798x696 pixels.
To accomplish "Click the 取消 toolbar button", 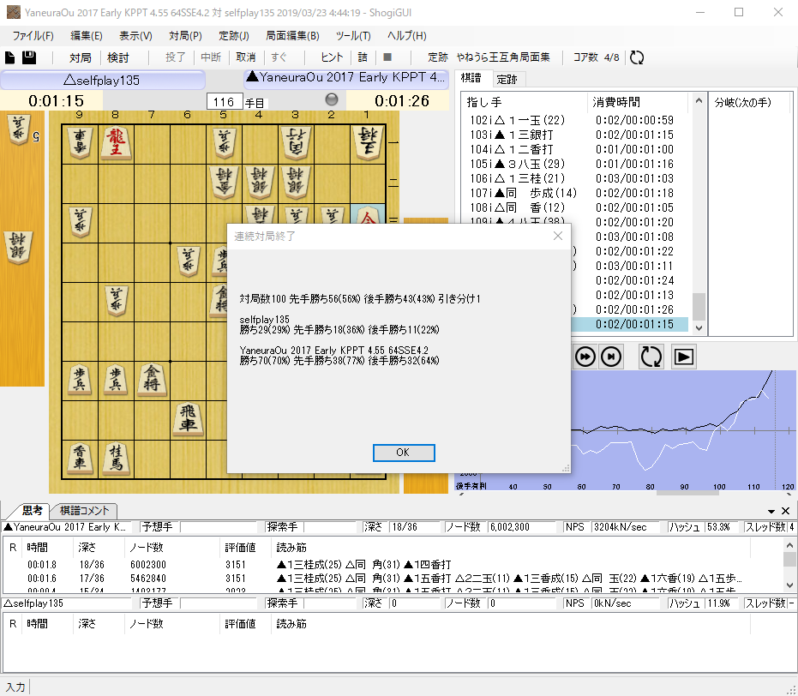I will [x=246, y=57].
